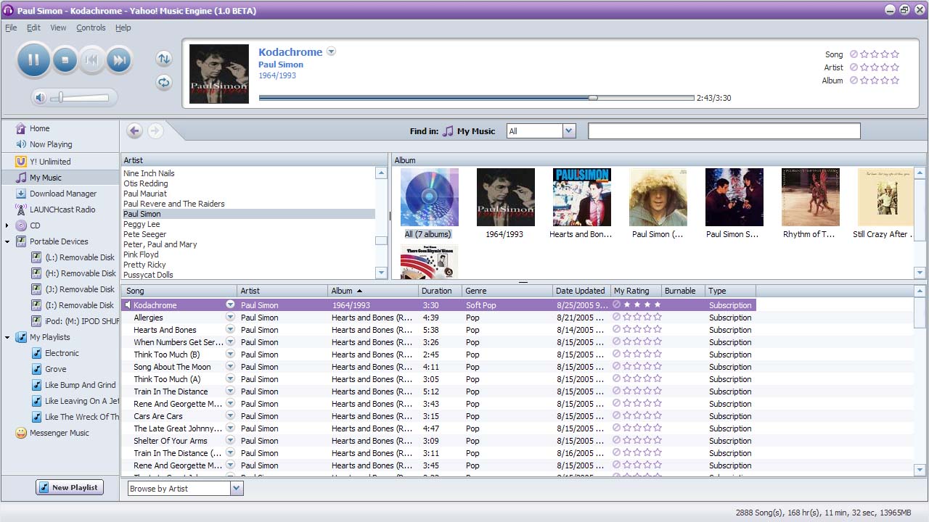Go to Home in the sidebar
929x522 pixels.
[x=39, y=128]
